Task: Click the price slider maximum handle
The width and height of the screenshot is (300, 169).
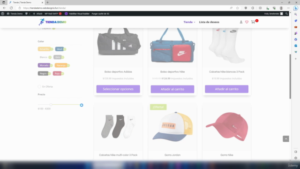Action: (x=82, y=105)
